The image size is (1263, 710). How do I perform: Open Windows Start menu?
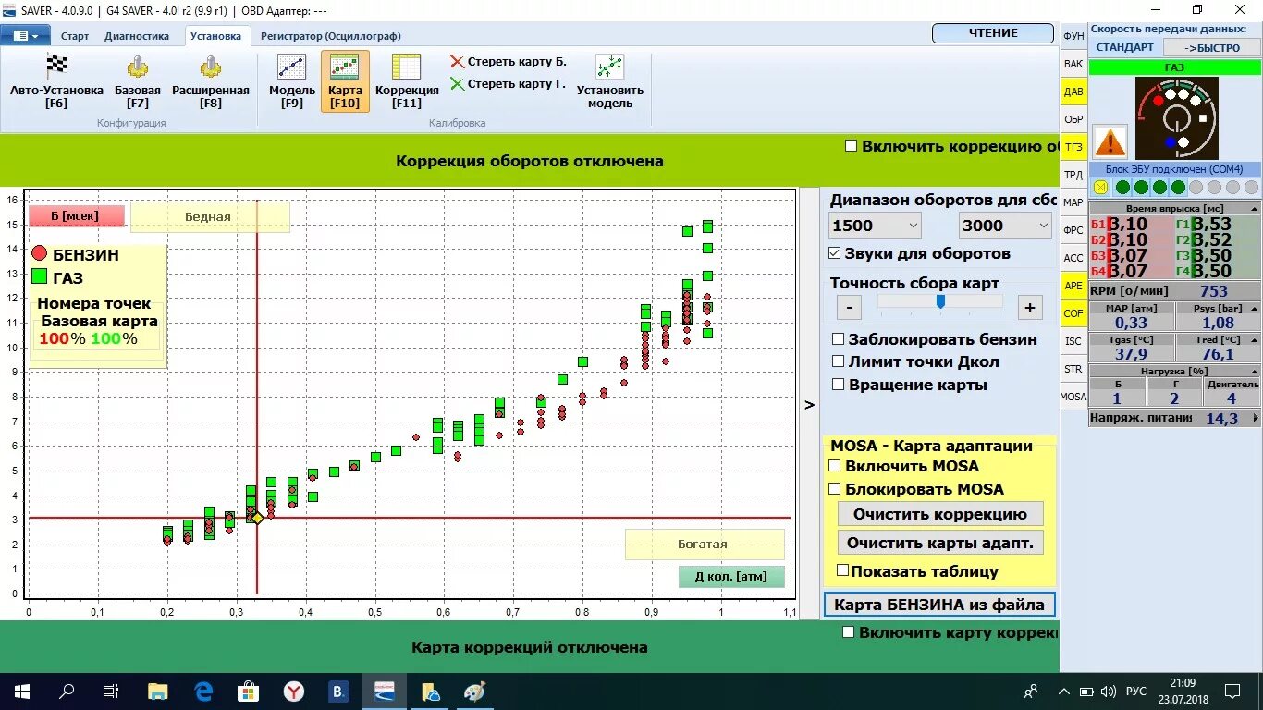22,692
